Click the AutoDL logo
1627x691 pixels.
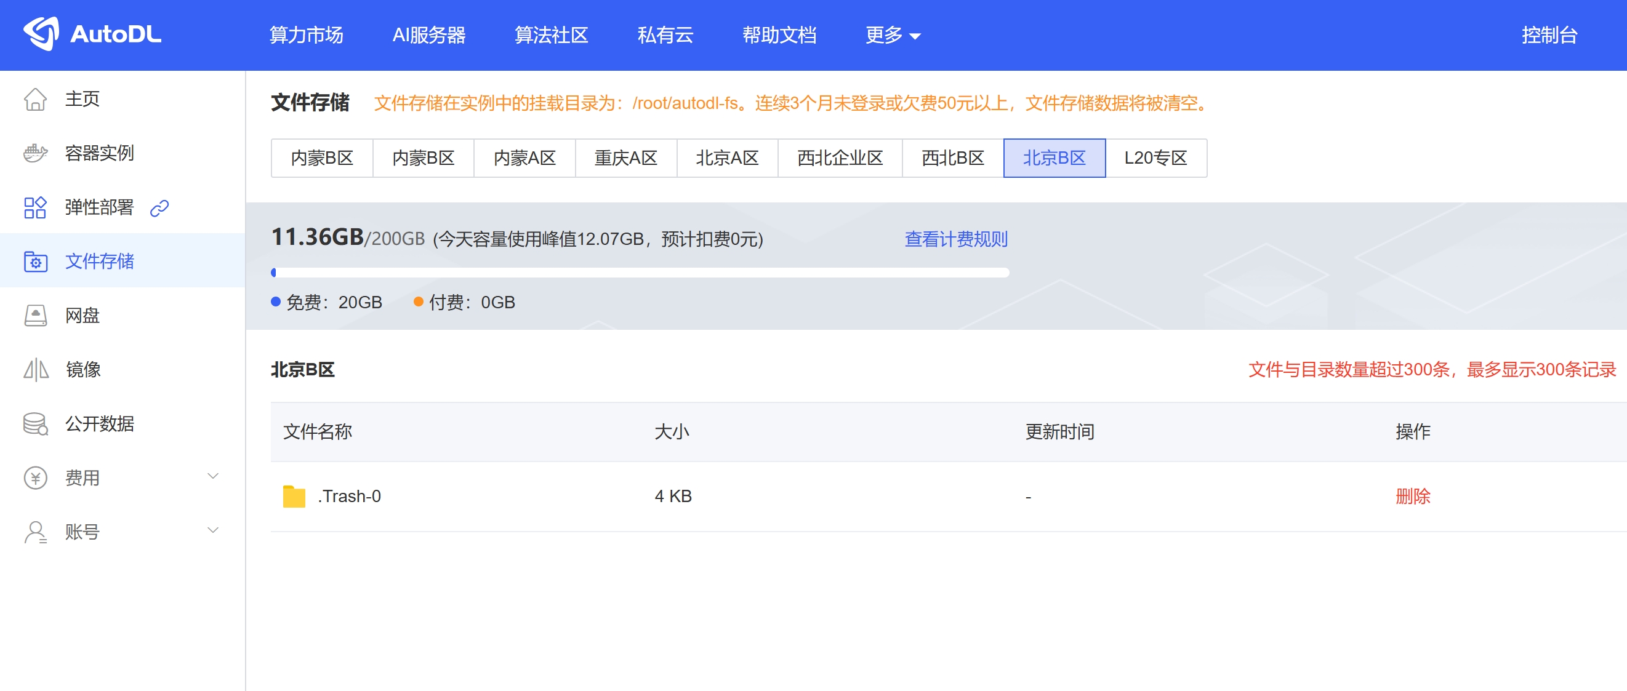pyautogui.click(x=92, y=34)
